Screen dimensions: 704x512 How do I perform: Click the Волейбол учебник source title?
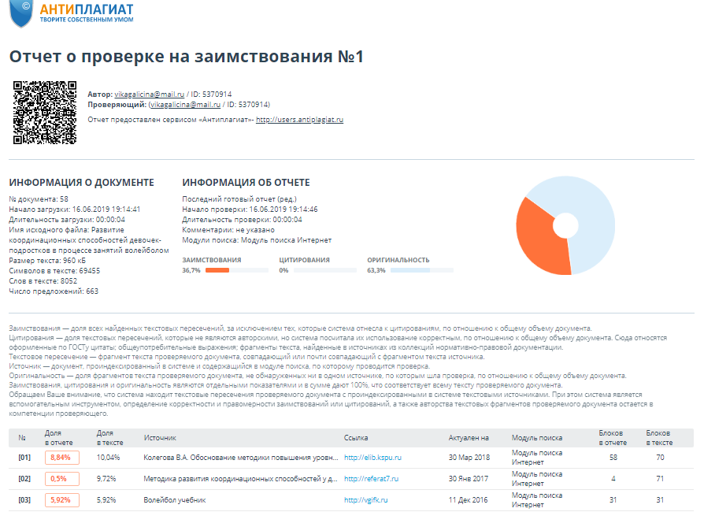click(x=174, y=500)
